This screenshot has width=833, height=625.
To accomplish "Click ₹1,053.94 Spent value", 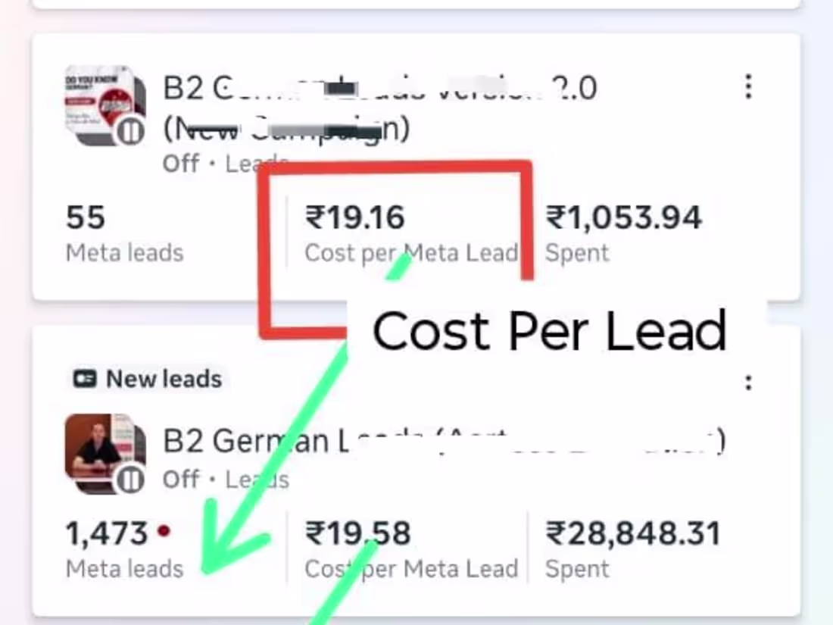I will (624, 233).
